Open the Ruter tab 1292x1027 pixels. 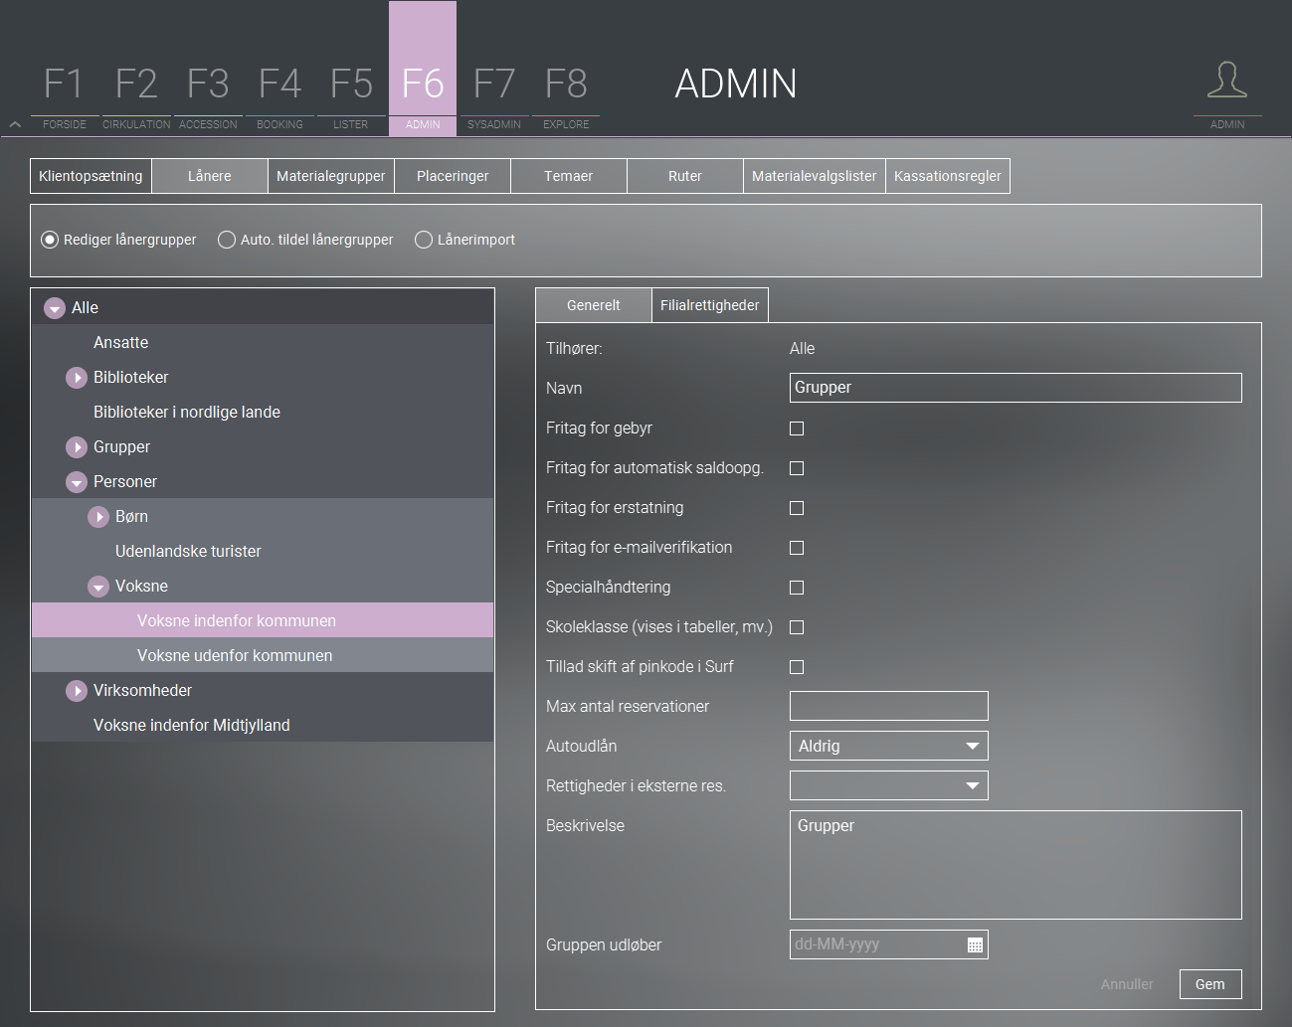coord(685,176)
